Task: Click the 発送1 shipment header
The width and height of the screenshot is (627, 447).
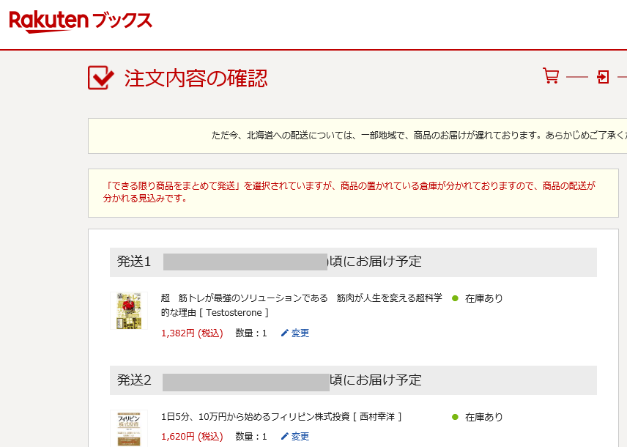Action: [353, 262]
